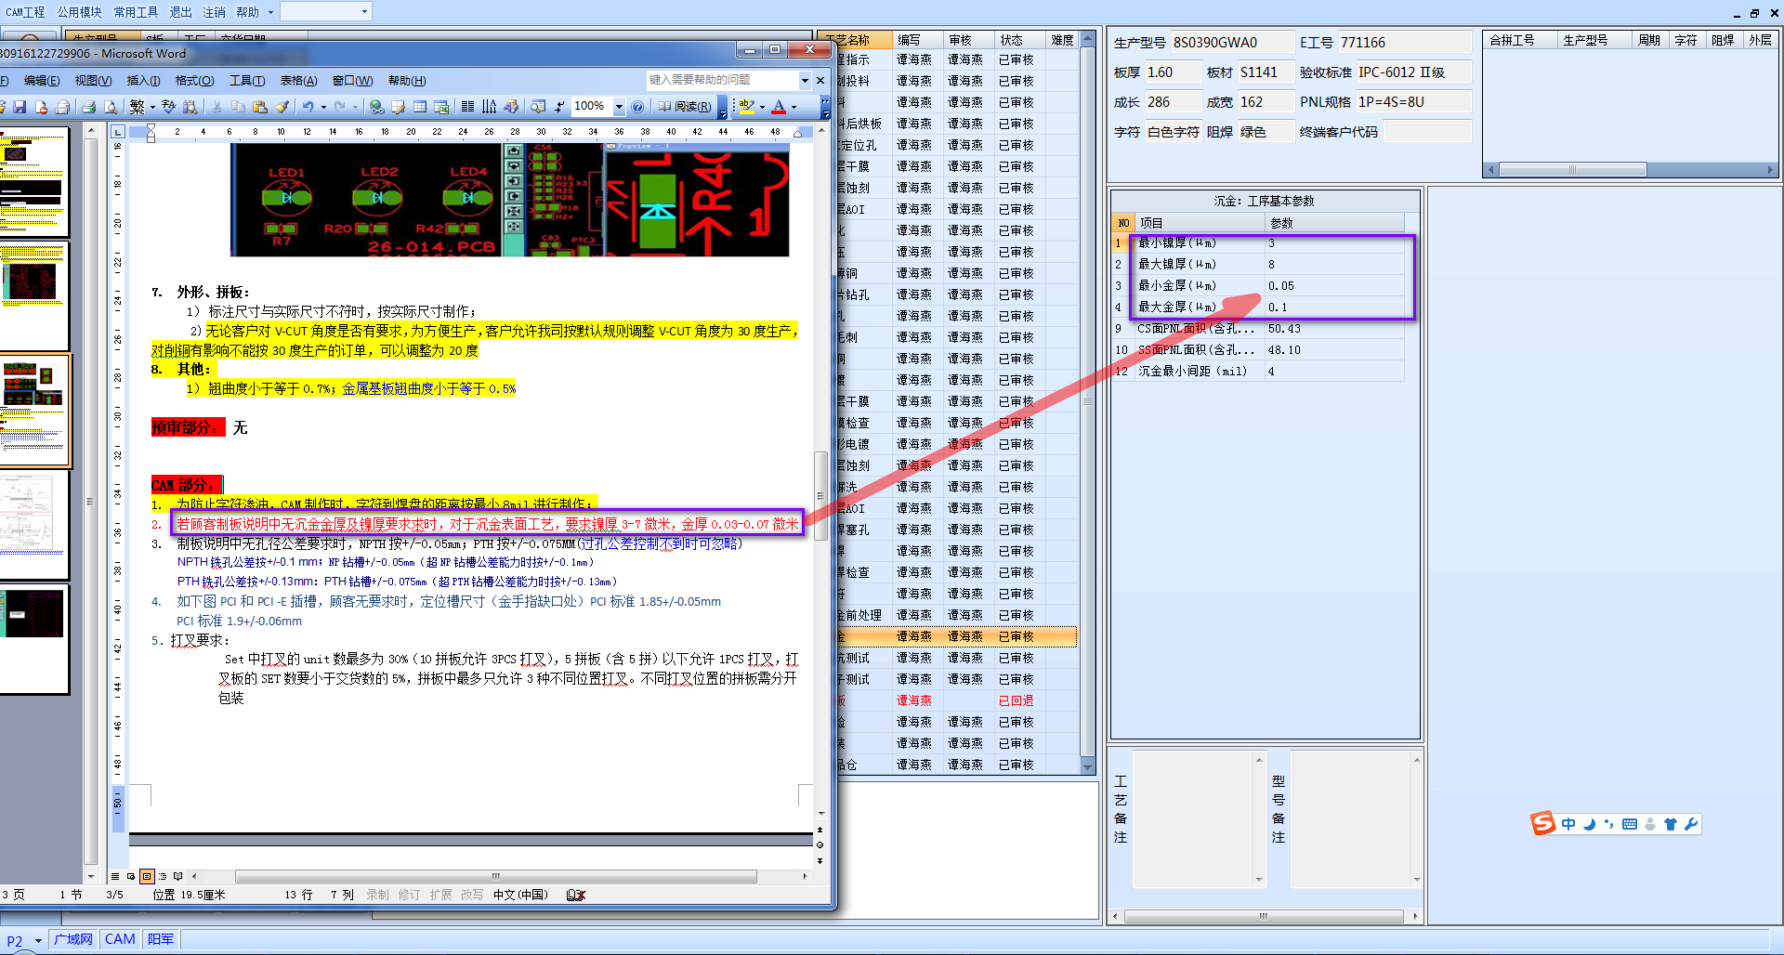This screenshot has width=1784, height=955.
Task: Open Word 表格(A) menu
Action: coord(298,81)
